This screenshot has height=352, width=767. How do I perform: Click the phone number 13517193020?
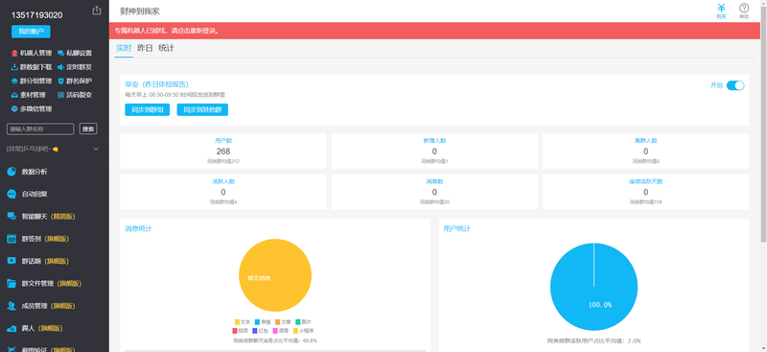click(x=36, y=15)
